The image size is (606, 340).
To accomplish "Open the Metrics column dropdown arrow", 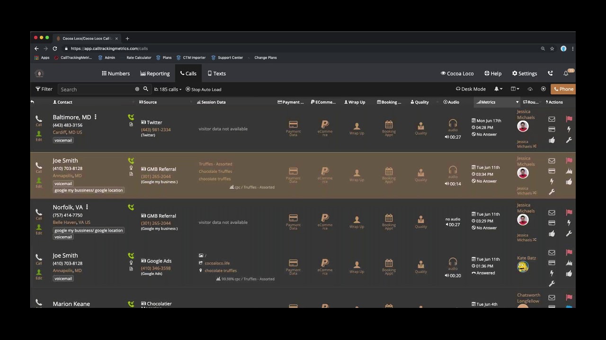I will (x=517, y=102).
